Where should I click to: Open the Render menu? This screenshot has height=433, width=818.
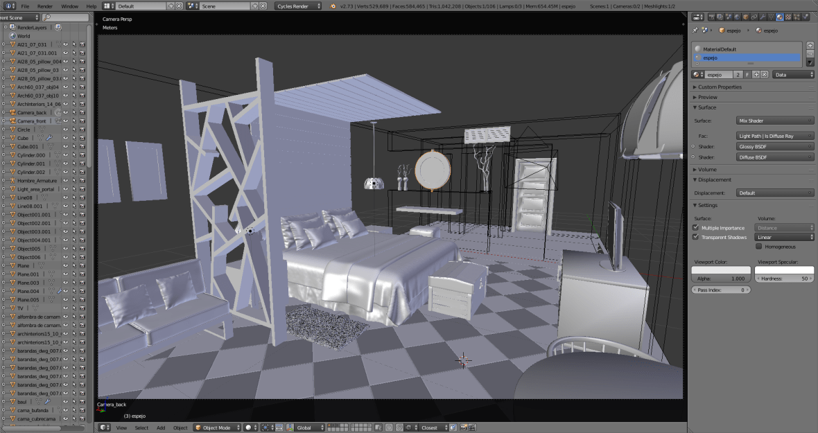pos(45,6)
